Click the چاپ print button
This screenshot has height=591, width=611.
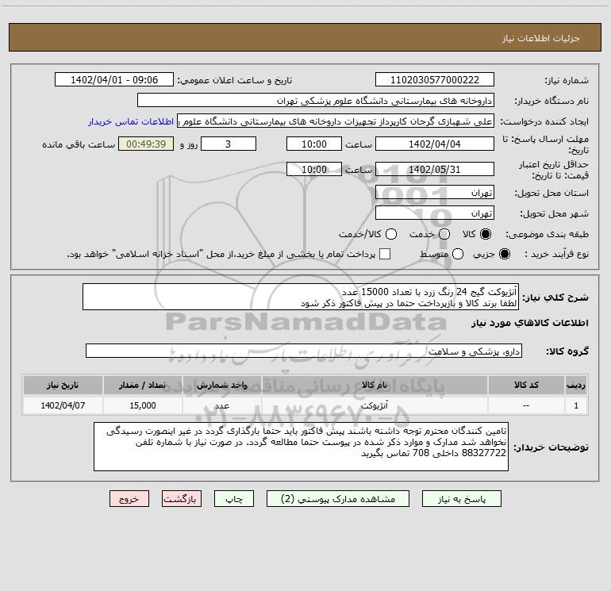tap(234, 499)
